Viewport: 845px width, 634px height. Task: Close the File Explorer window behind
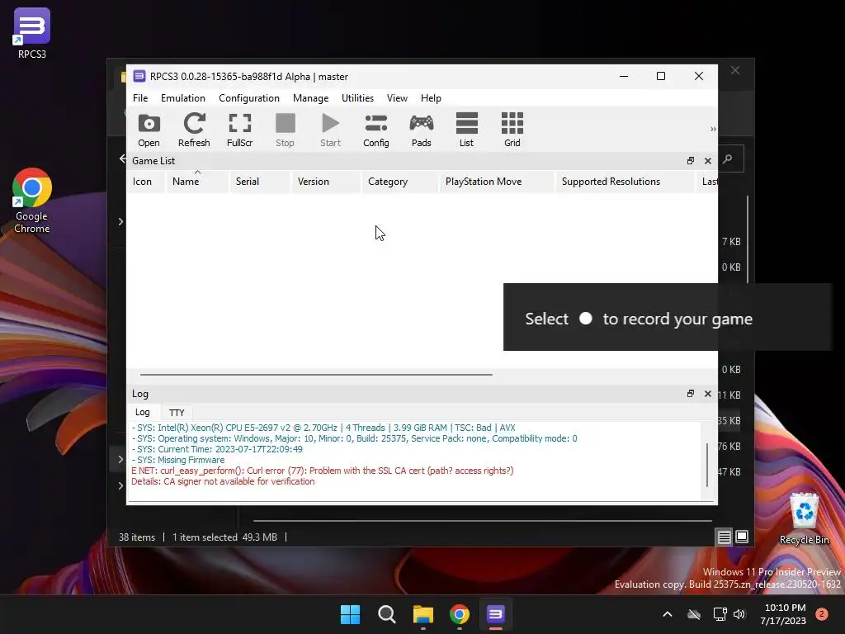(x=735, y=71)
